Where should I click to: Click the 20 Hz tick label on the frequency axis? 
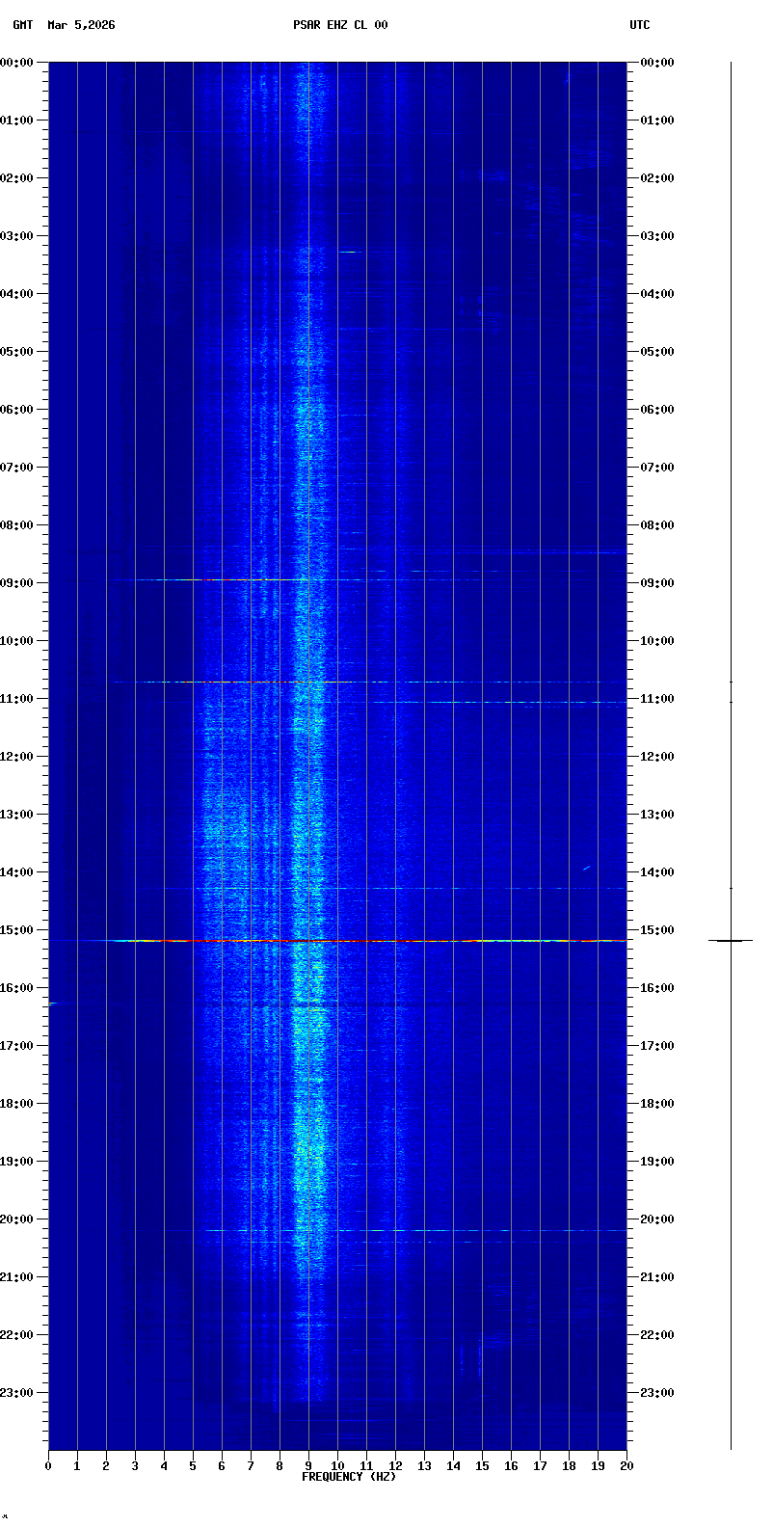(626, 1466)
